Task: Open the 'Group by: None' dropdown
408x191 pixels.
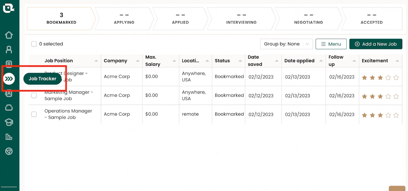Action: pos(286,44)
